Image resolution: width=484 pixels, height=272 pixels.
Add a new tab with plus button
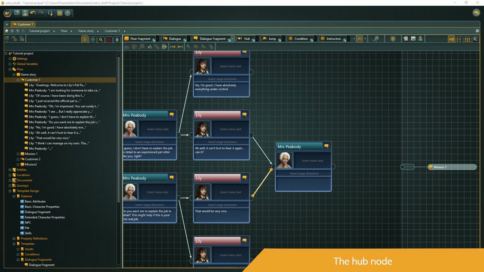(x=6, y=24)
